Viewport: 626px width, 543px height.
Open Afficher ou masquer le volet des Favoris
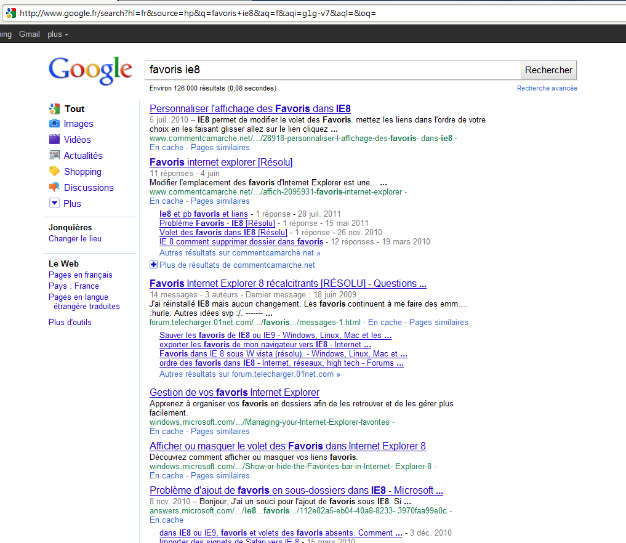click(x=287, y=446)
